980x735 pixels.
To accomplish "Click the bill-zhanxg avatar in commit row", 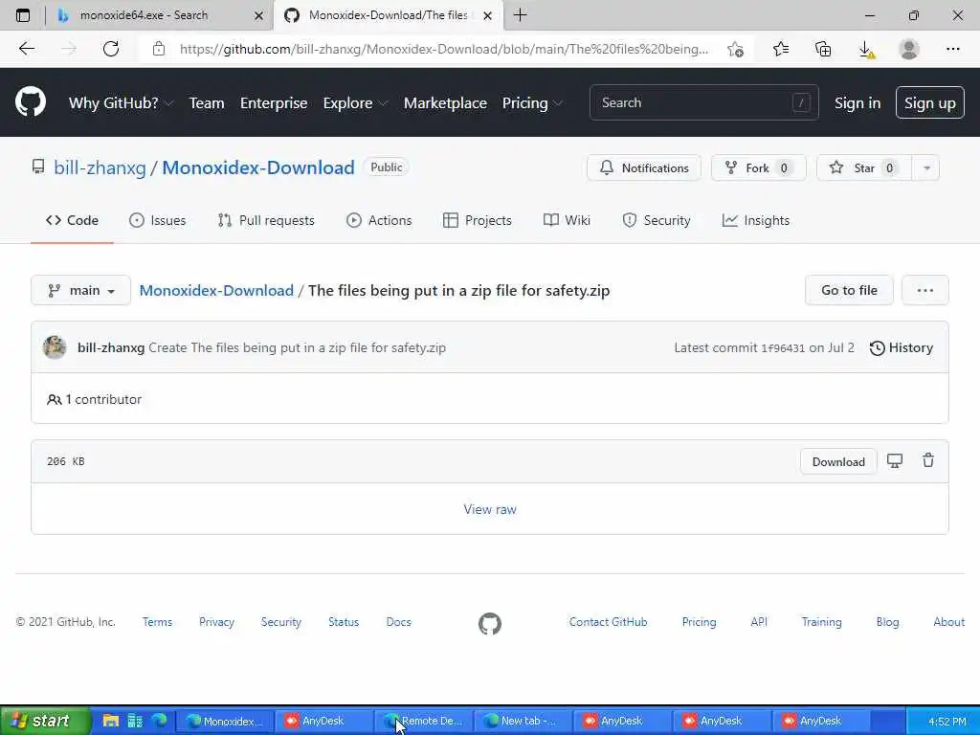I will tap(55, 347).
